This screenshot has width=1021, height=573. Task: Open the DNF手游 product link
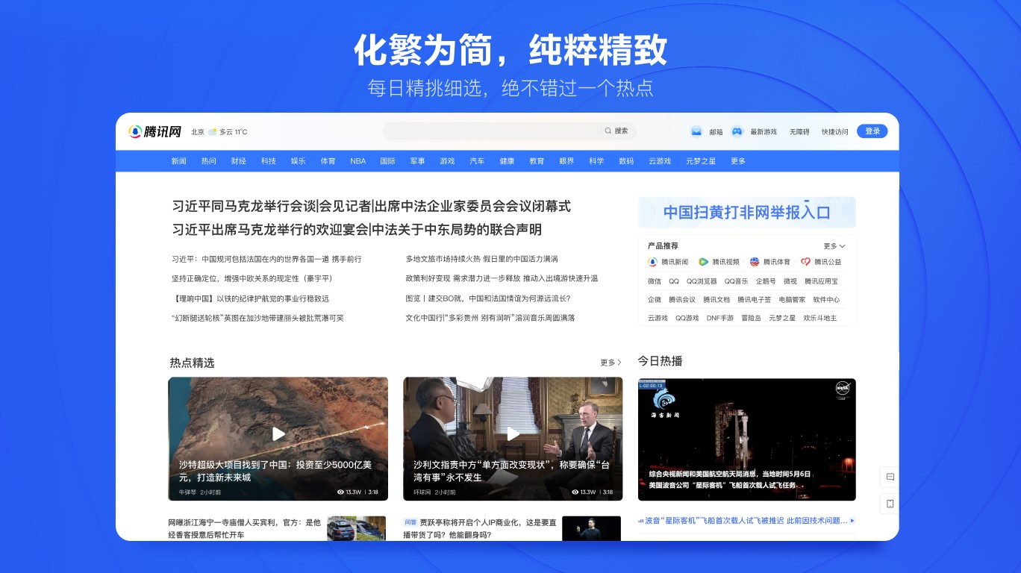pyautogui.click(x=720, y=318)
